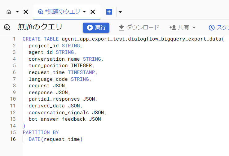Click the share person-add icon
This screenshot has width=229, height=156.
[x=173, y=28]
